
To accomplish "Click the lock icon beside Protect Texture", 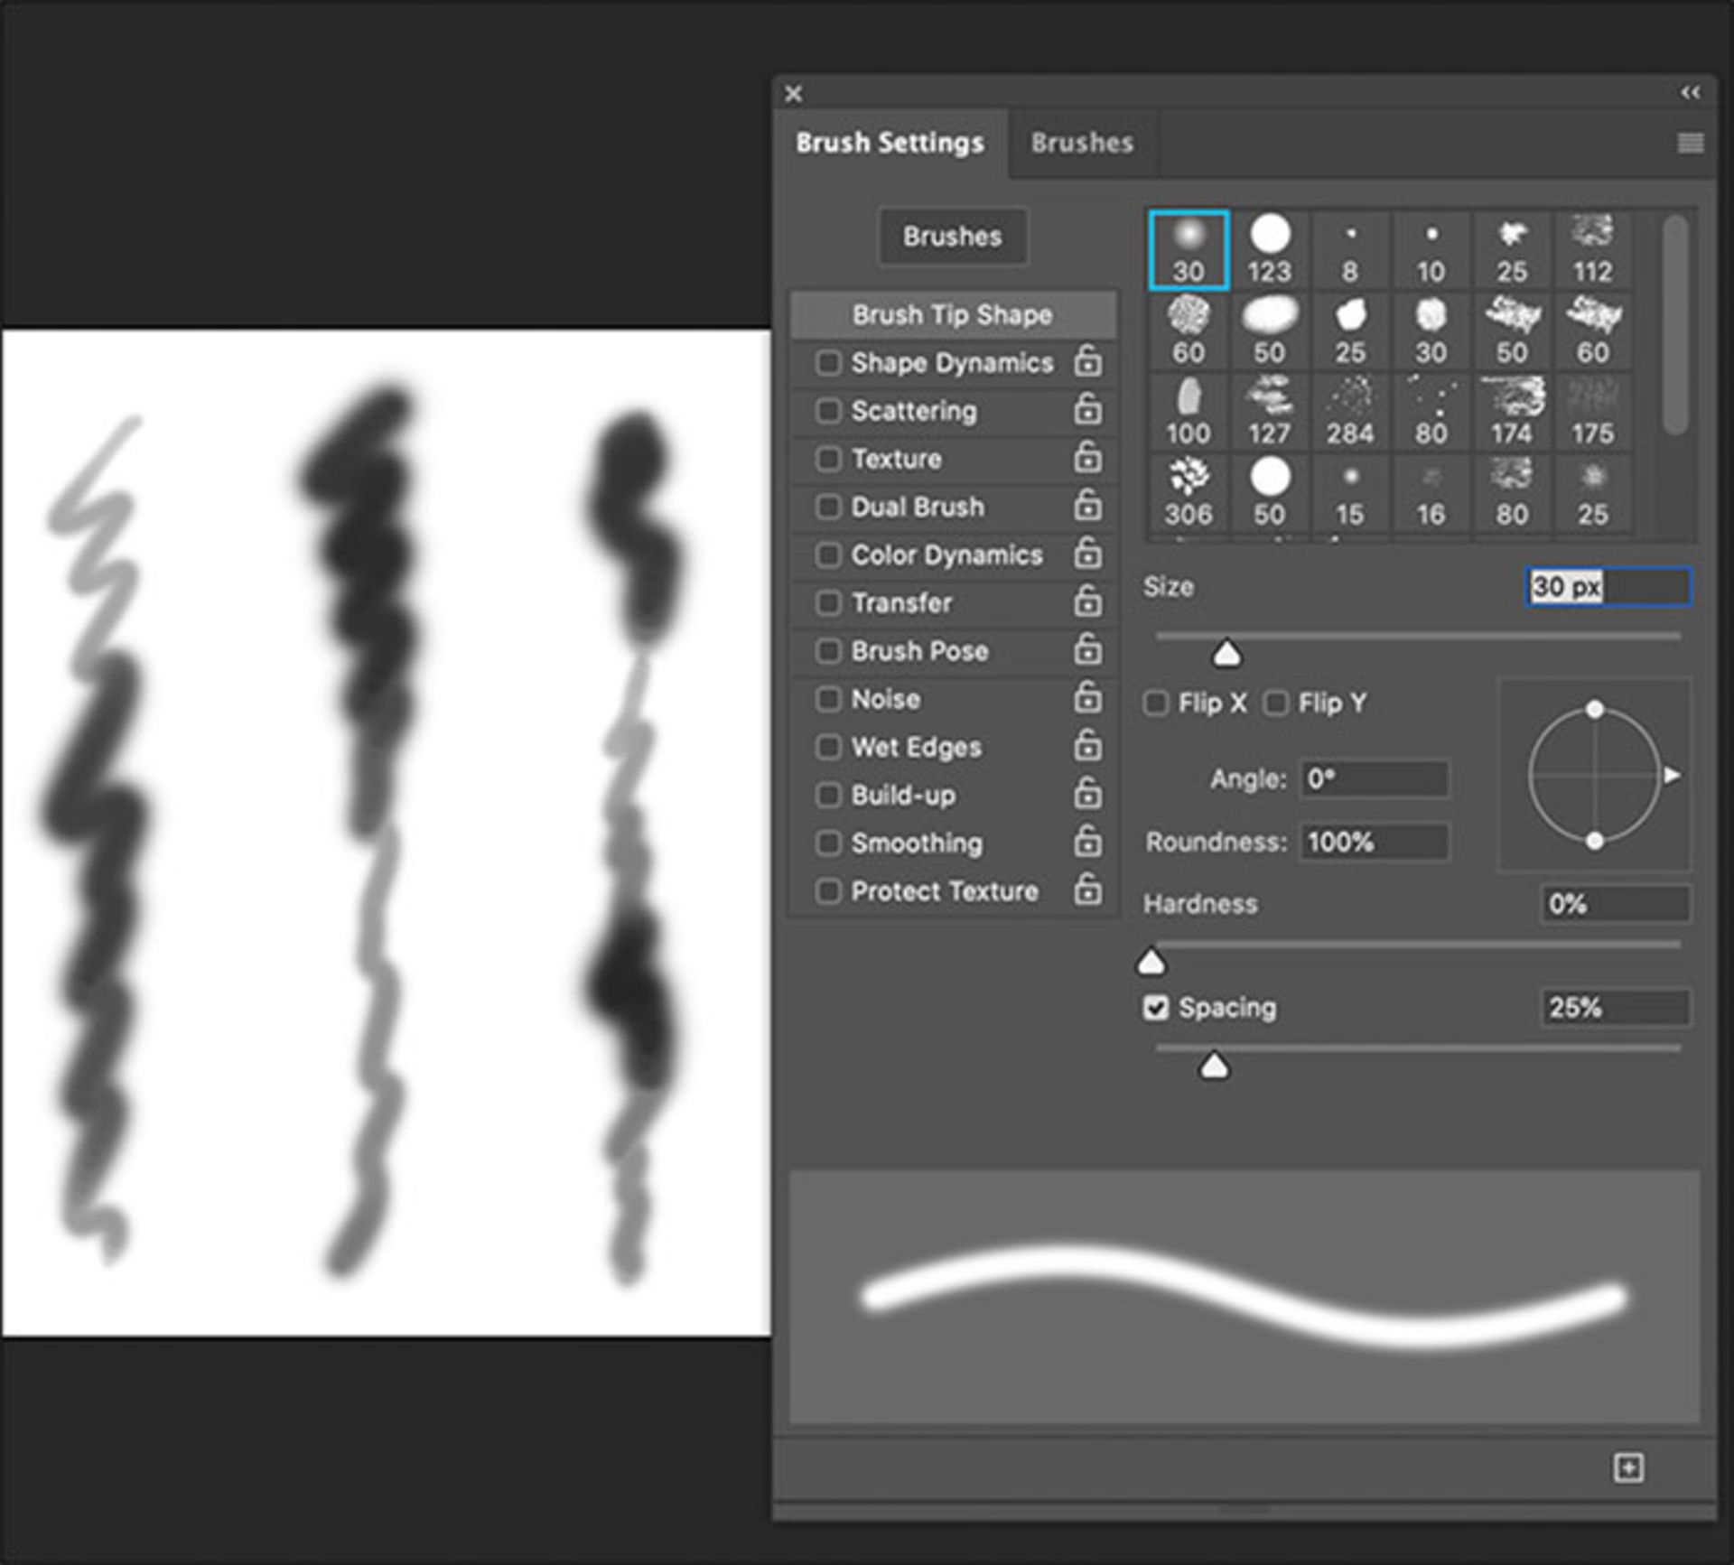I will pos(1087,890).
